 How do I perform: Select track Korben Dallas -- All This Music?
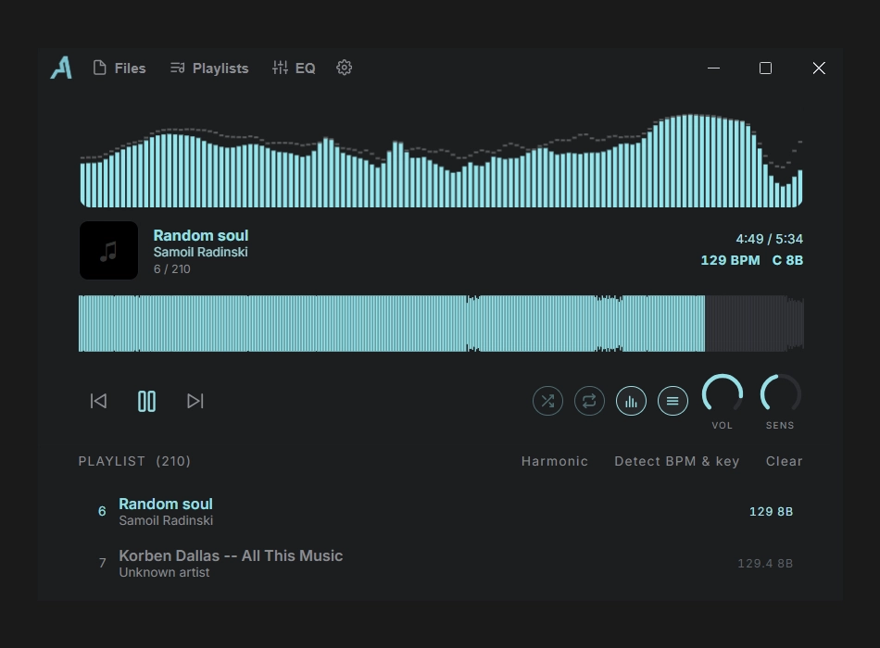coord(441,563)
